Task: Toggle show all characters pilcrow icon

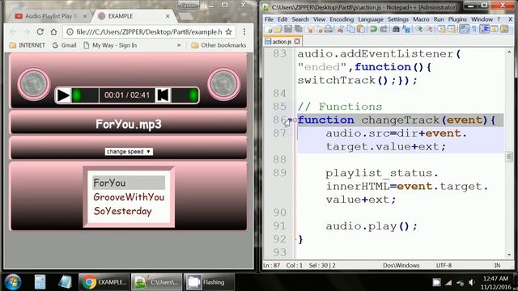Action: (x=474, y=29)
